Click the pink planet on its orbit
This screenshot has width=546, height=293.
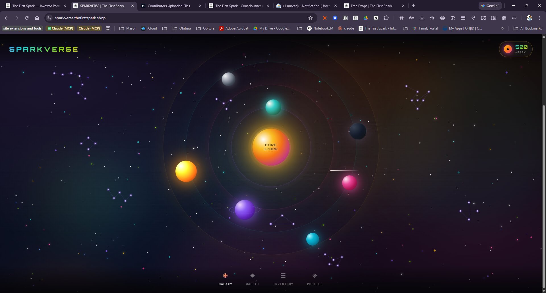[349, 183]
